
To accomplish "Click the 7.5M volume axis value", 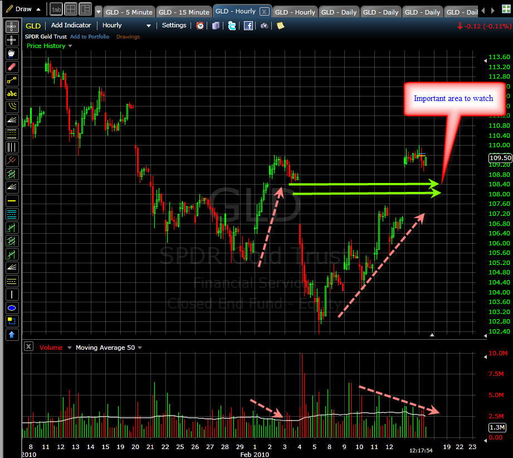I will coord(496,374).
